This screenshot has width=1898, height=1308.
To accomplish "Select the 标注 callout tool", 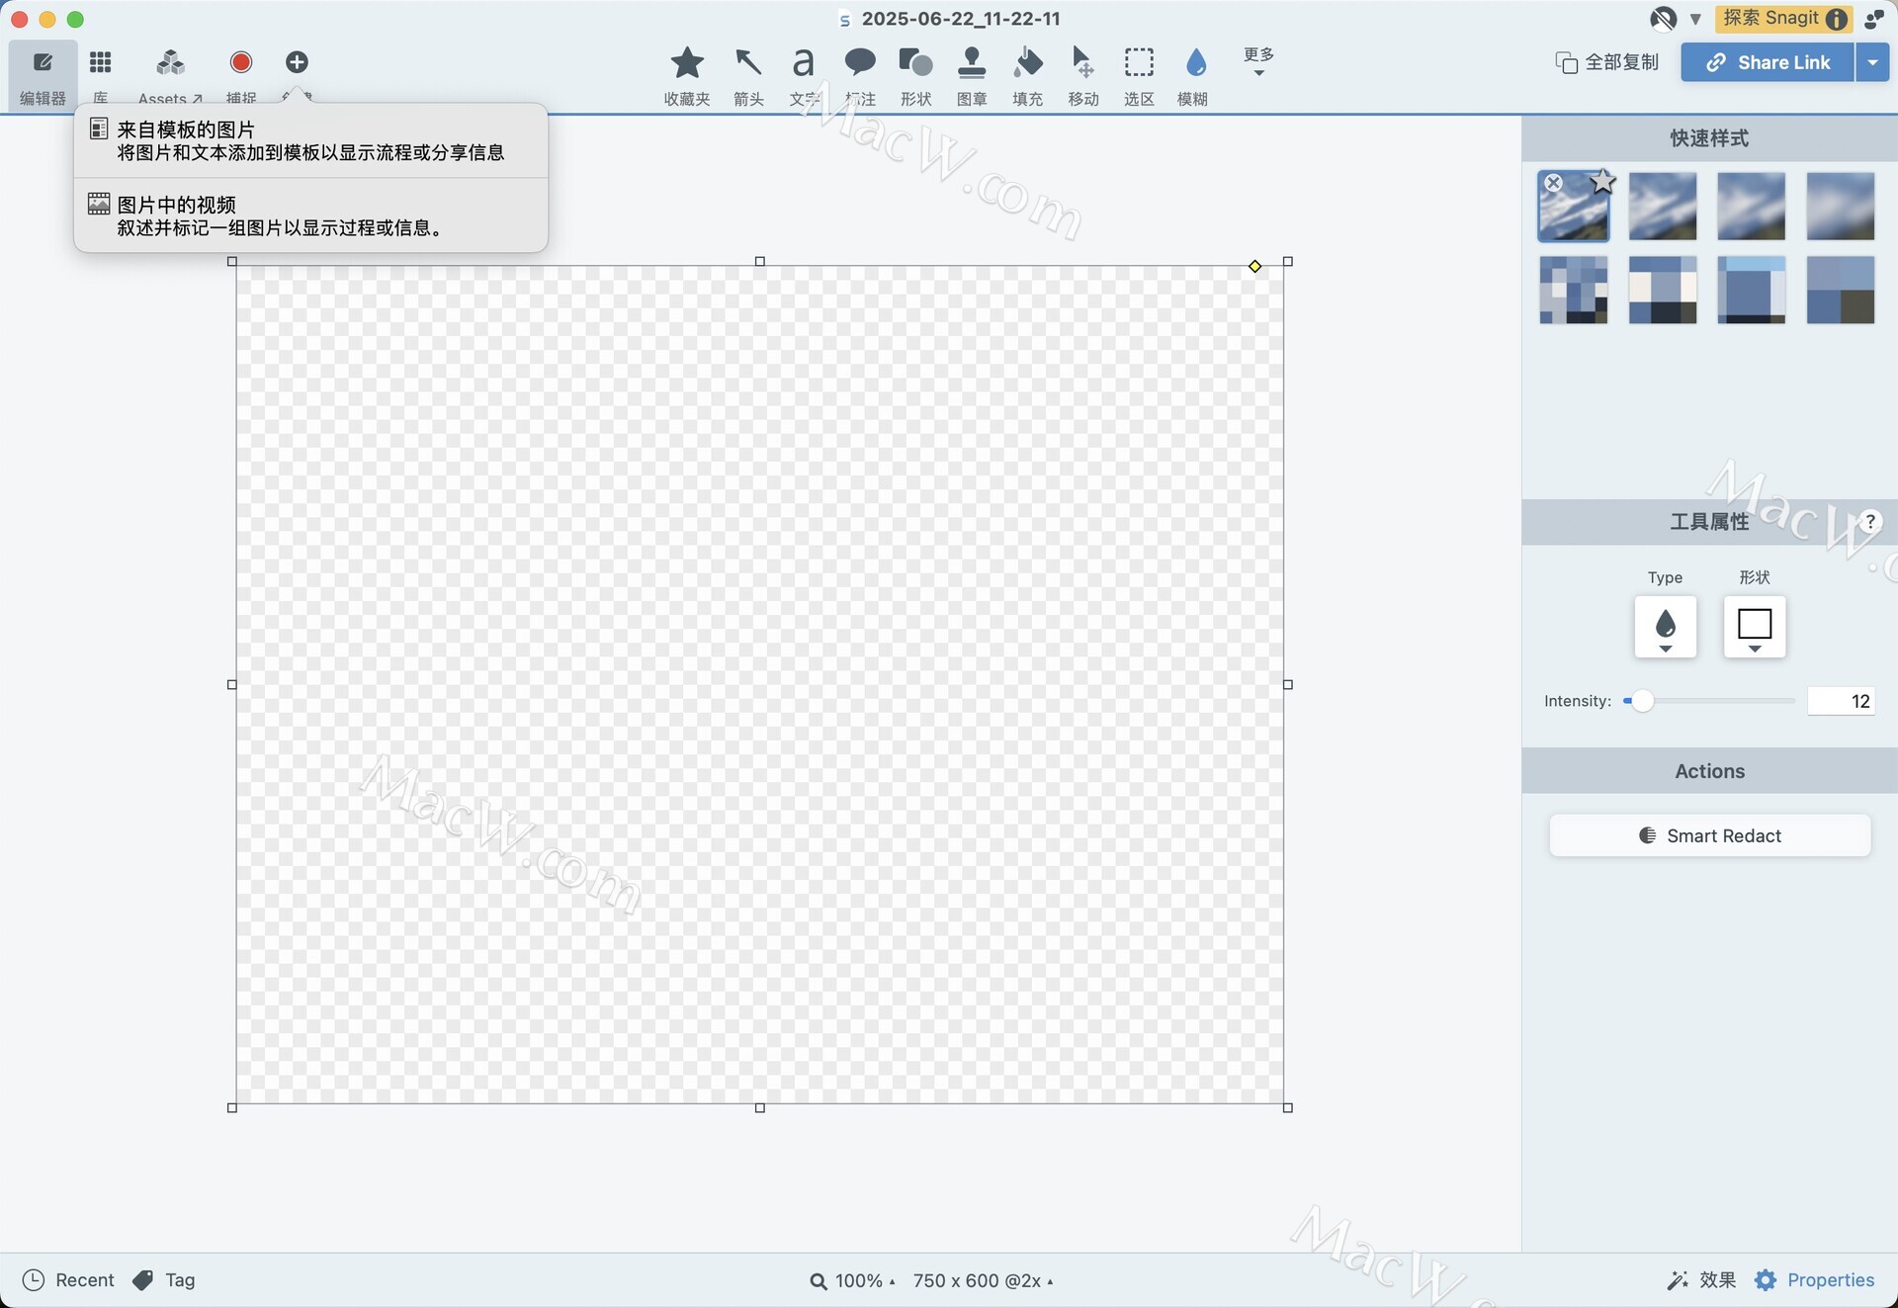I will (x=860, y=76).
